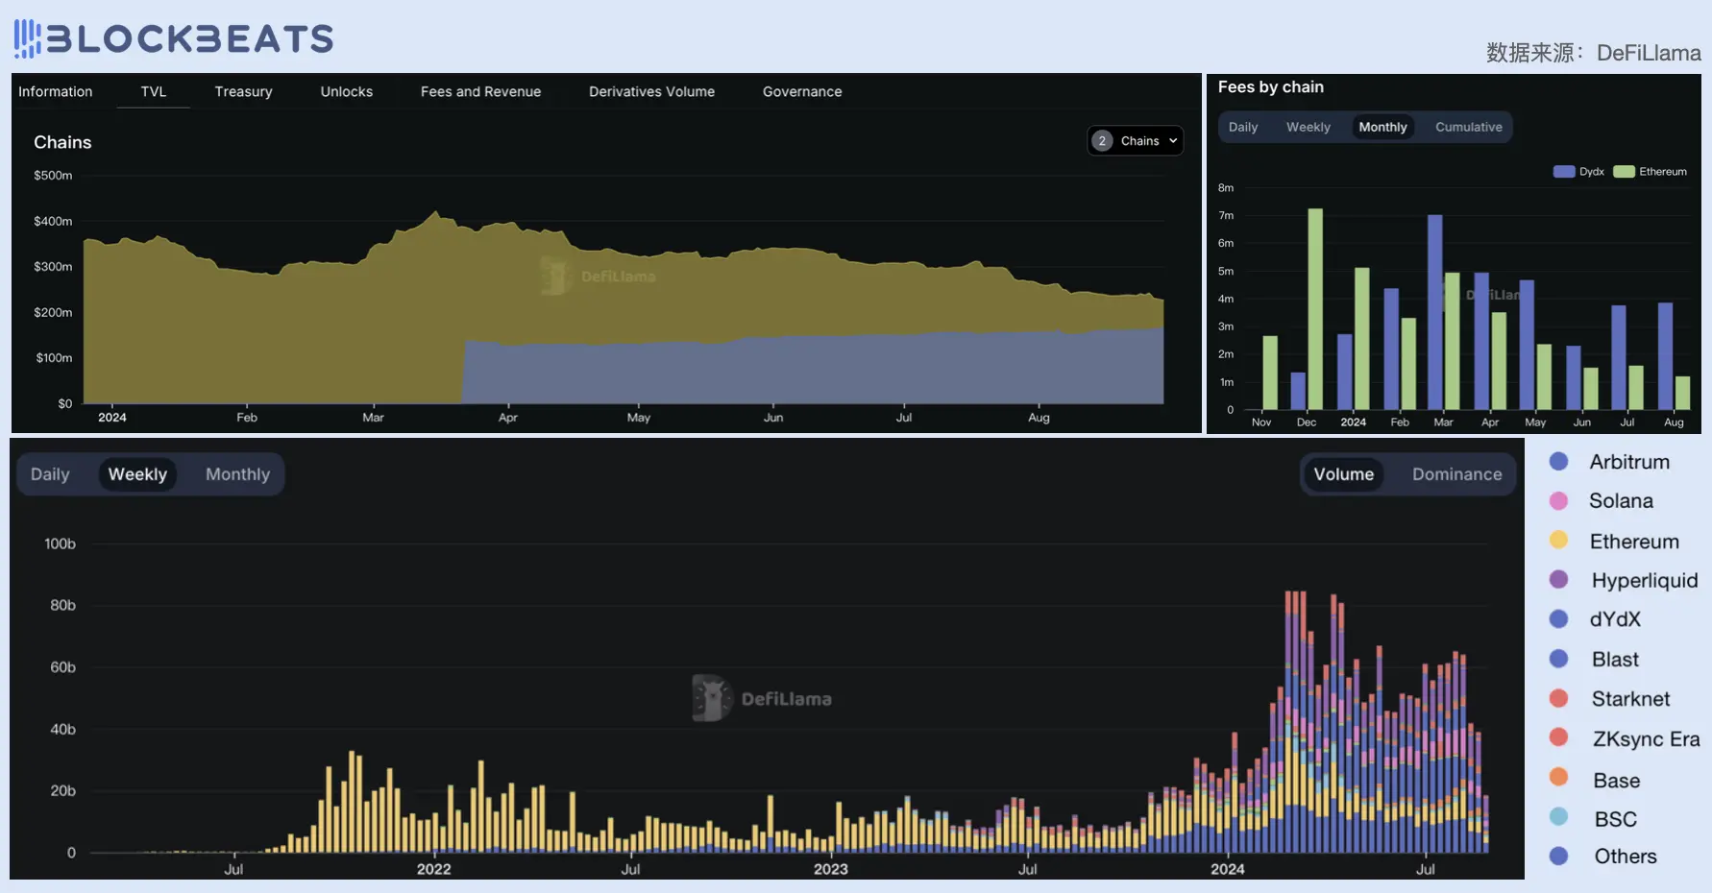The width and height of the screenshot is (1712, 893).
Task: Click the 2 count badge in Chains selector
Action: pyautogui.click(x=1102, y=141)
